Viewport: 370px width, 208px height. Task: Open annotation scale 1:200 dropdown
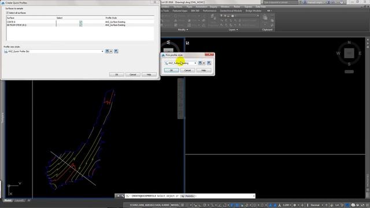pos(287,205)
